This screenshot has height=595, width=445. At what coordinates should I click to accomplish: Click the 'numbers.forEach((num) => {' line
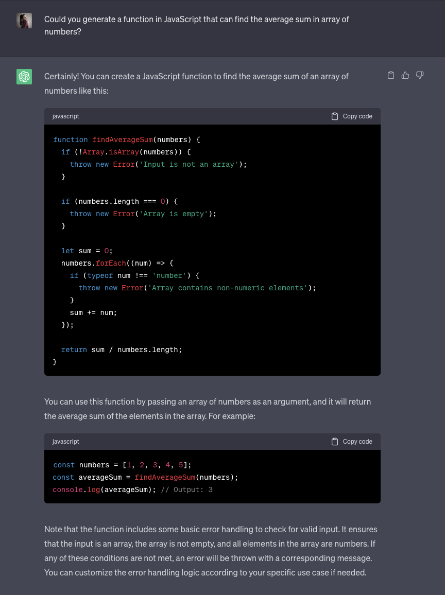pos(117,263)
